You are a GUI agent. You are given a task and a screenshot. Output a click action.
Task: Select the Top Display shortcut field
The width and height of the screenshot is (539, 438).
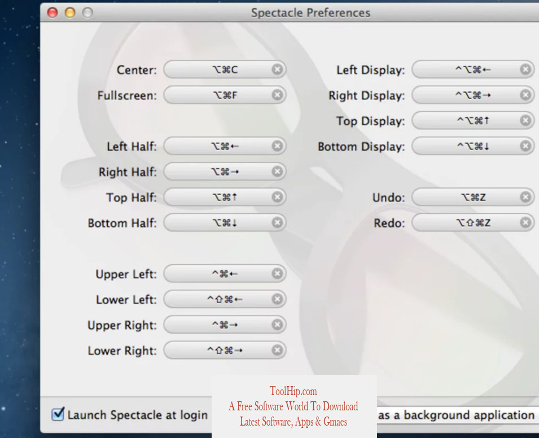coord(473,121)
